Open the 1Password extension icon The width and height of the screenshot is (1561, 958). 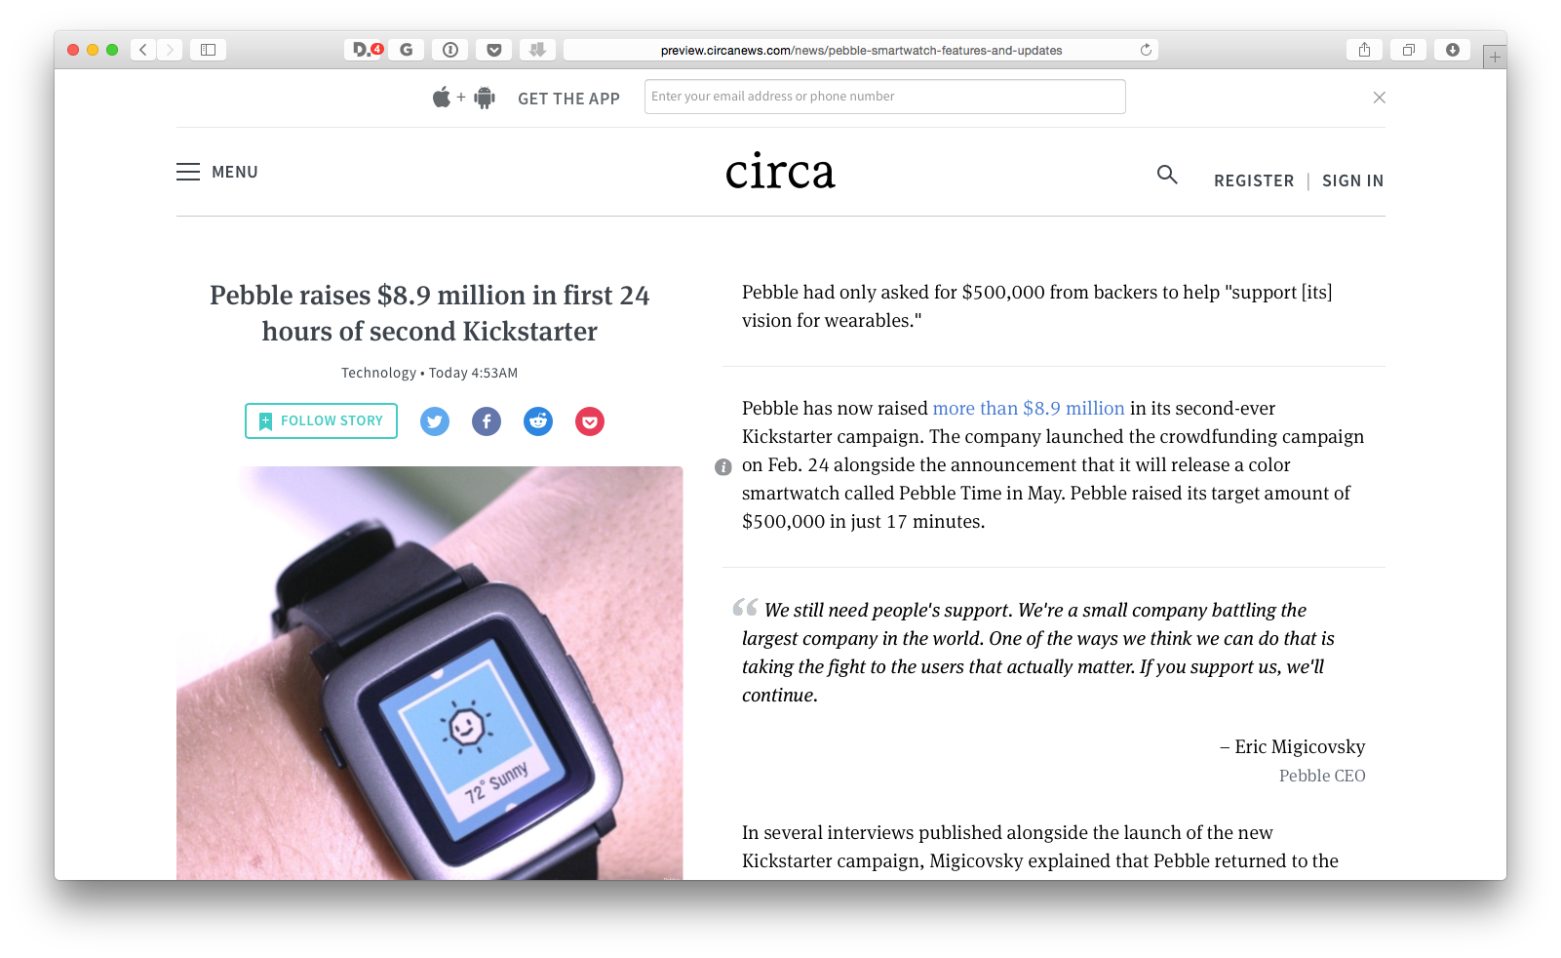[x=450, y=50]
